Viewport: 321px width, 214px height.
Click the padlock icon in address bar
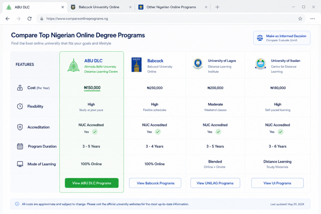click(x=42, y=18)
